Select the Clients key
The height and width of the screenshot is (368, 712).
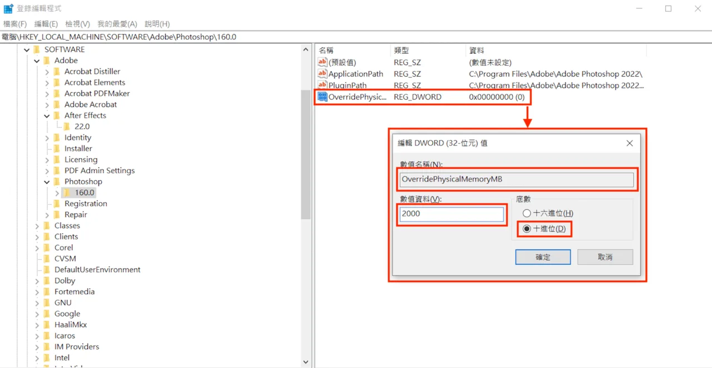click(x=66, y=236)
